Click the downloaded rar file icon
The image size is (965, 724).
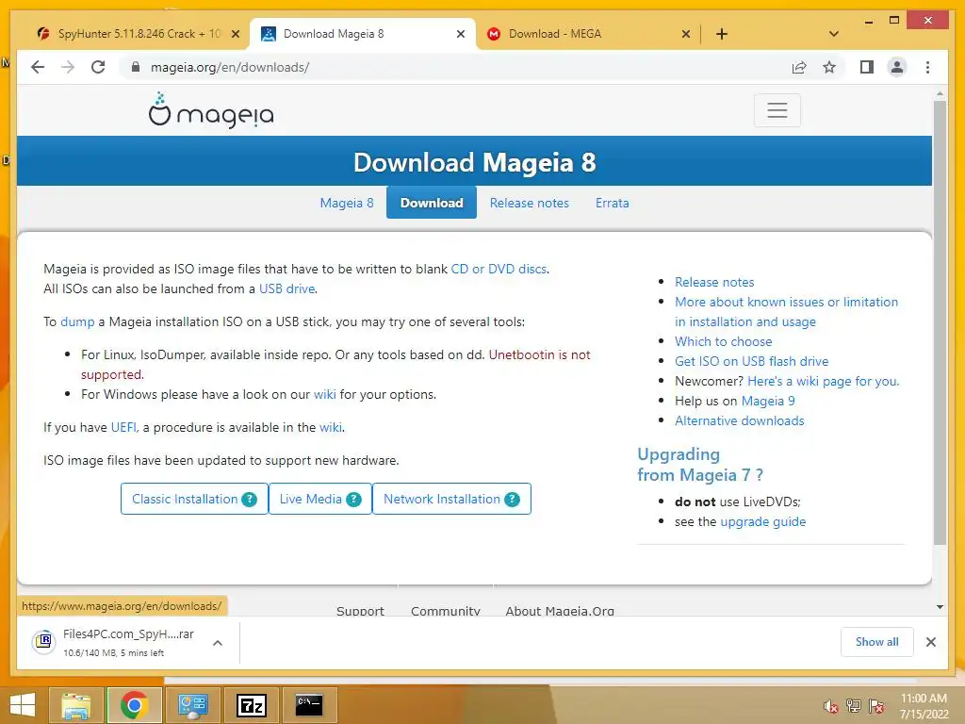pyautogui.click(x=43, y=642)
